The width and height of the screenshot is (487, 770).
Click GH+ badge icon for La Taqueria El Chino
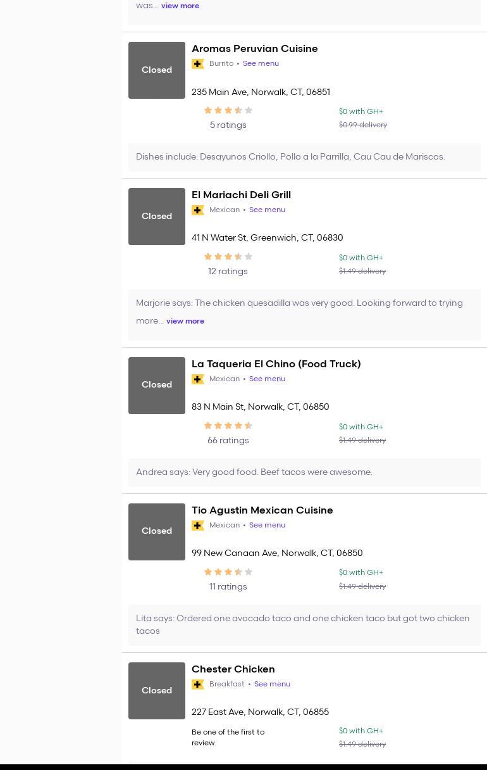click(x=198, y=379)
